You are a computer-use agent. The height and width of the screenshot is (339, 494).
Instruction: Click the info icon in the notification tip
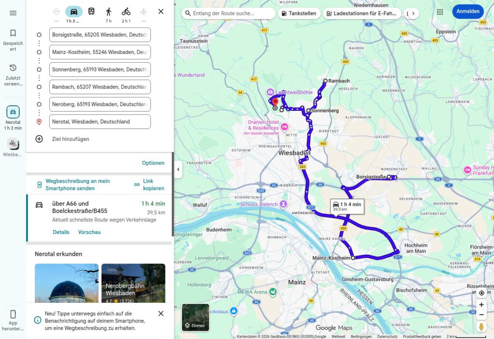click(x=38, y=320)
